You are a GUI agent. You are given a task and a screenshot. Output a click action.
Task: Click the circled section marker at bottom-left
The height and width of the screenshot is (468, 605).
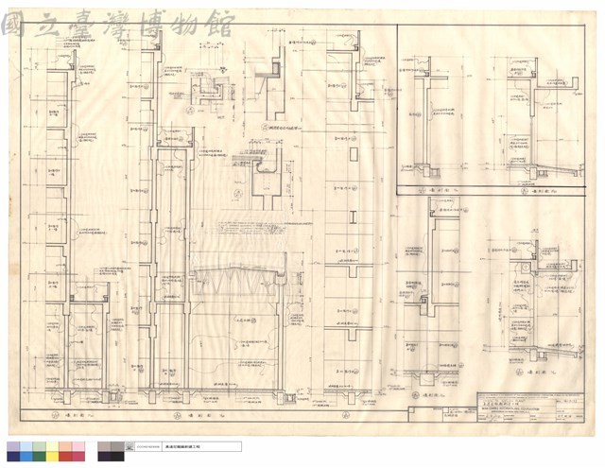click(x=56, y=416)
